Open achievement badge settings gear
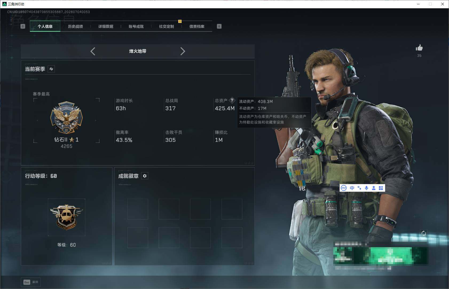 click(x=145, y=176)
